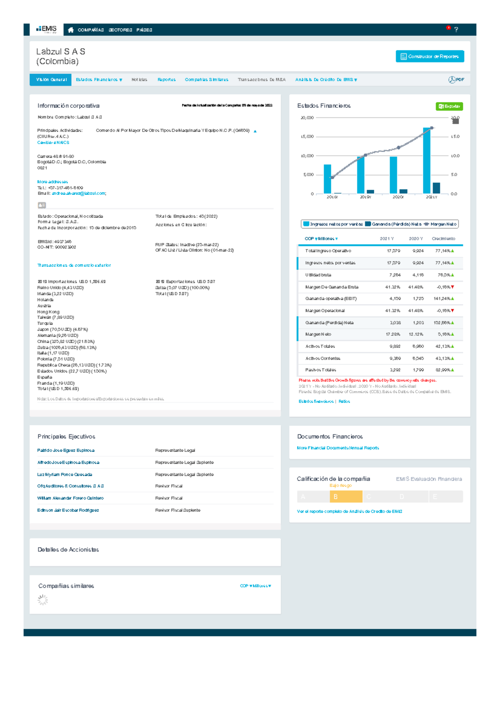Click the Crecimiento column header
This screenshot has height=707, width=500.
tap(443, 239)
